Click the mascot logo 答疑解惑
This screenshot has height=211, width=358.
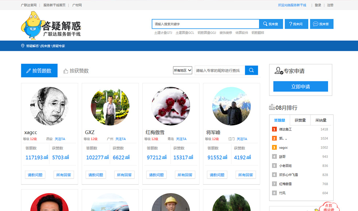click(x=51, y=26)
